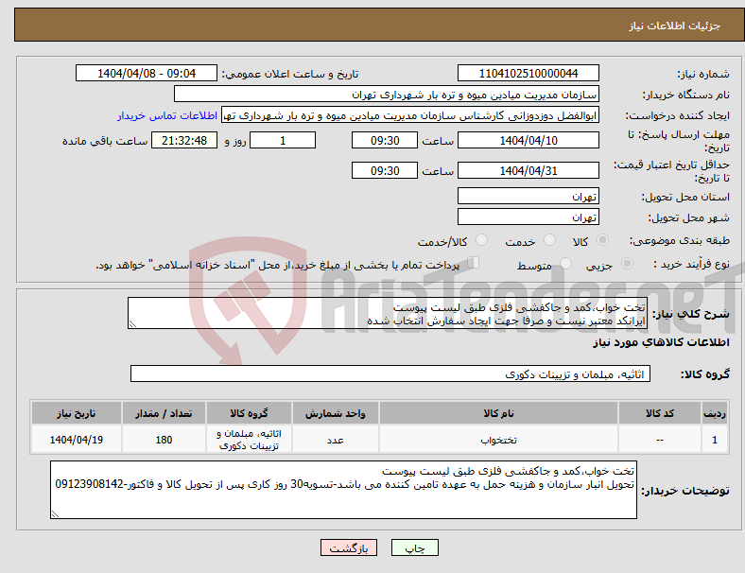Select the کالا radio button

602,240
